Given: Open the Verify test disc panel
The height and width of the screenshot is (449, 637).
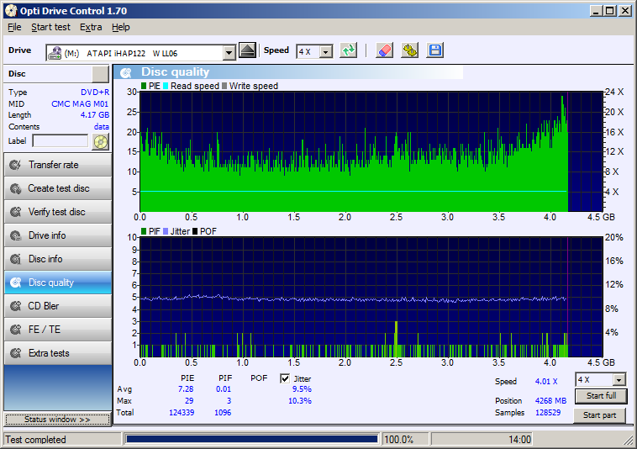Looking at the screenshot, I should click(58, 212).
